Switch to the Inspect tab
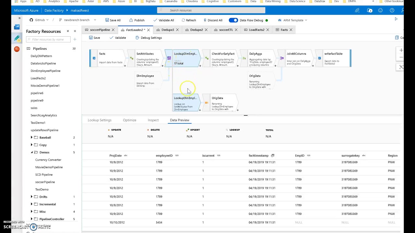 coord(153,120)
